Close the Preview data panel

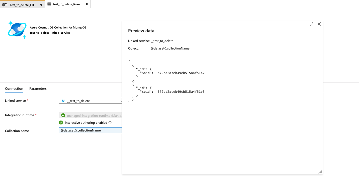pyautogui.click(x=319, y=24)
